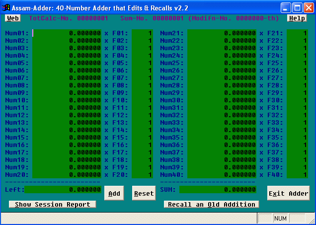Minimize the Assam-Adder window

click(286, 8)
